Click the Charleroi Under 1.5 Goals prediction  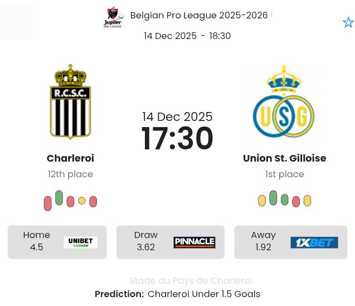click(203, 294)
